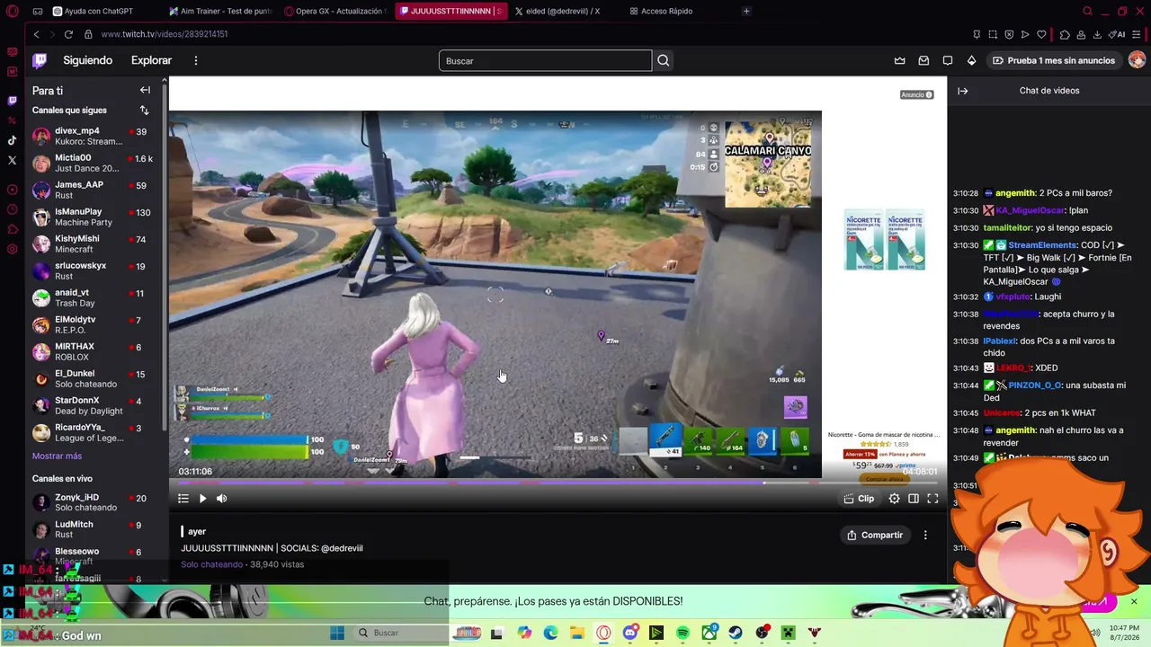The height and width of the screenshot is (647, 1151).
Task: Open the Explorar tab
Action: (151, 60)
